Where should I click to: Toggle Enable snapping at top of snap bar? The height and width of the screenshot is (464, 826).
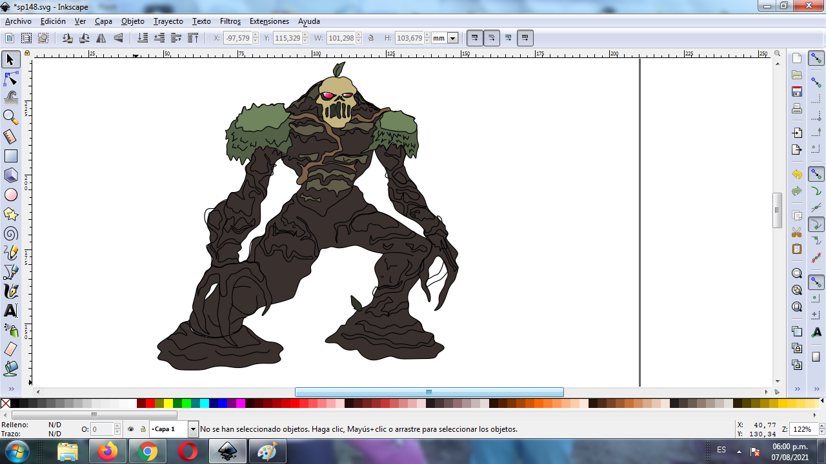(816, 59)
